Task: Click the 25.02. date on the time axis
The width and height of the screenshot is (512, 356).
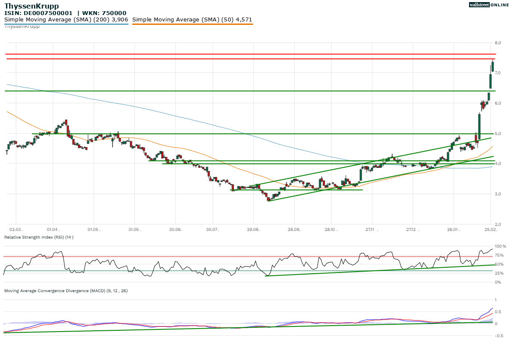Action: tap(491, 230)
